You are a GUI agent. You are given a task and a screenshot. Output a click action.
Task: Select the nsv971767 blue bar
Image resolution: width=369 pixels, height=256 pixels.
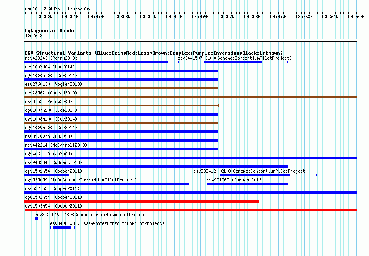(248, 184)
